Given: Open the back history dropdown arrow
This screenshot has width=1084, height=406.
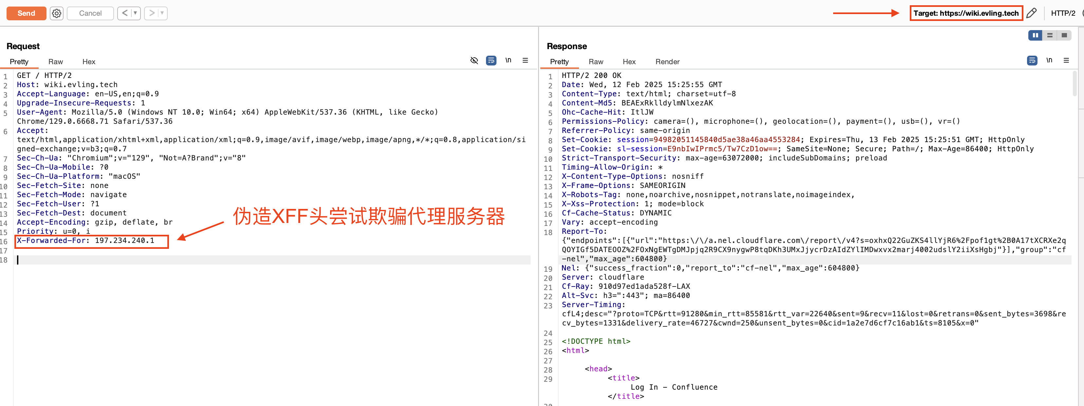Looking at the screenshot, I should coord(135,13).
